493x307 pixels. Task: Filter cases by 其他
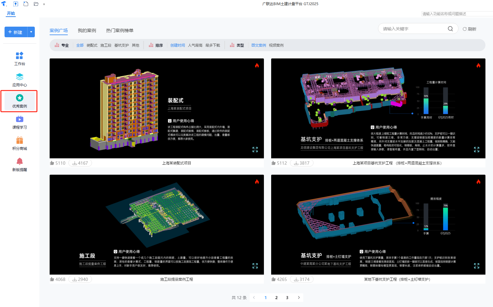coord(136,45)
